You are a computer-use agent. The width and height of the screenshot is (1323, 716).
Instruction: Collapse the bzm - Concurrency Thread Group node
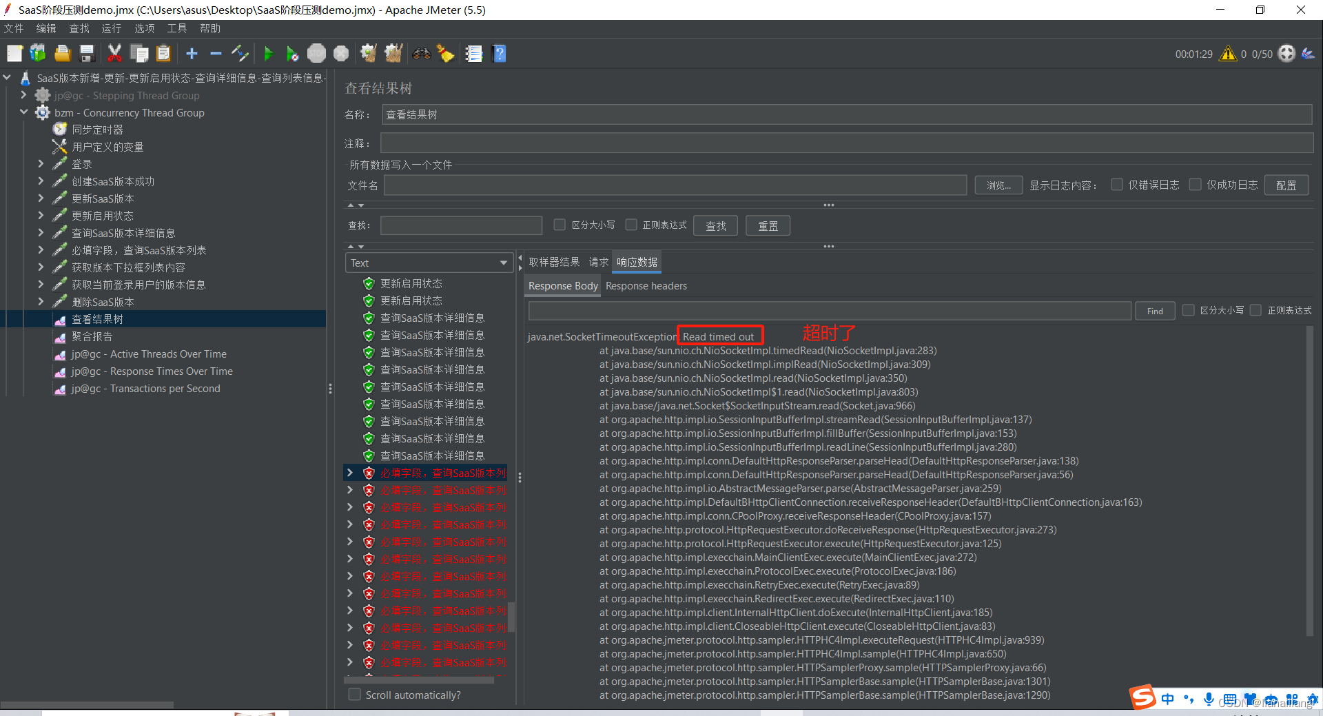[x=24, y=112]
